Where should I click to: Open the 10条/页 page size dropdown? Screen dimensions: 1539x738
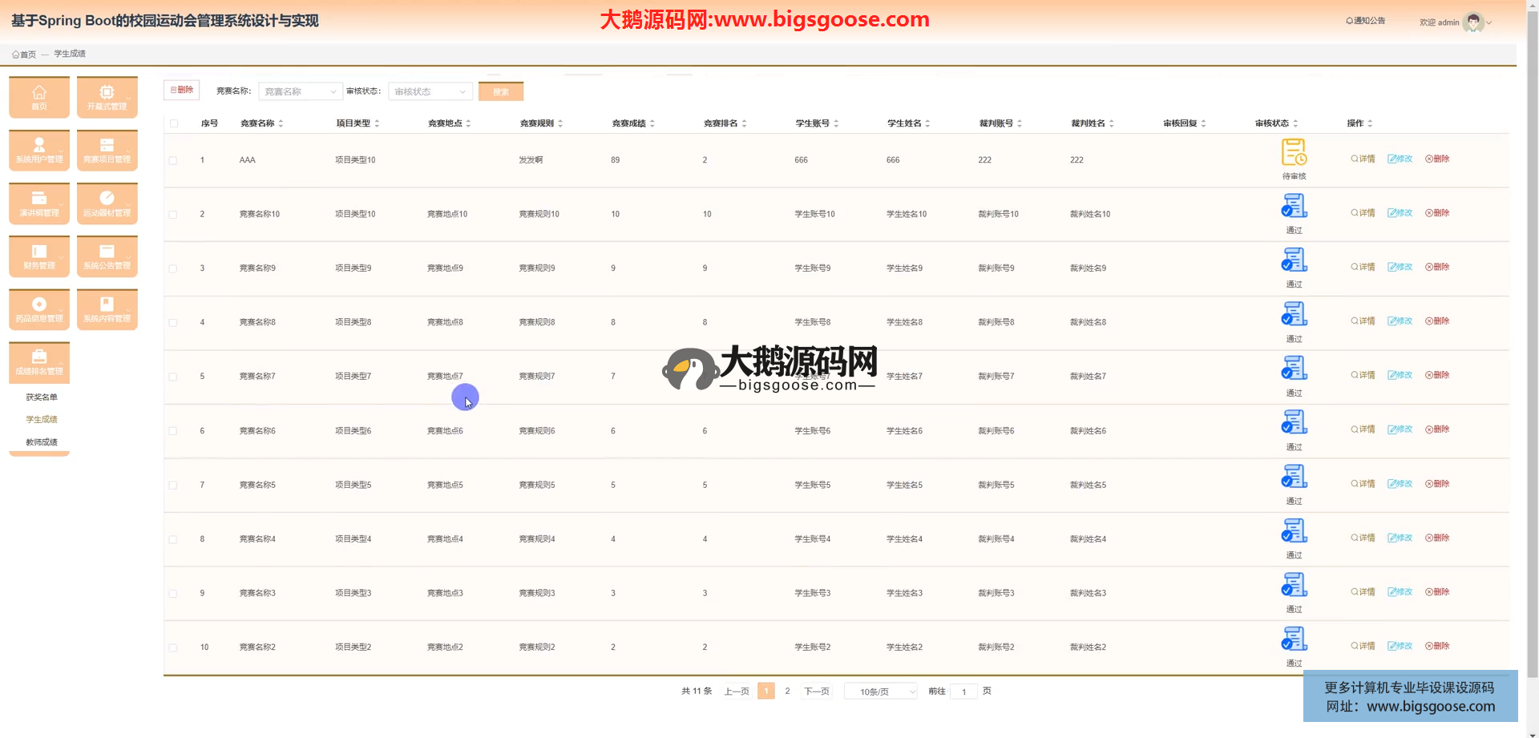[880, 692]
